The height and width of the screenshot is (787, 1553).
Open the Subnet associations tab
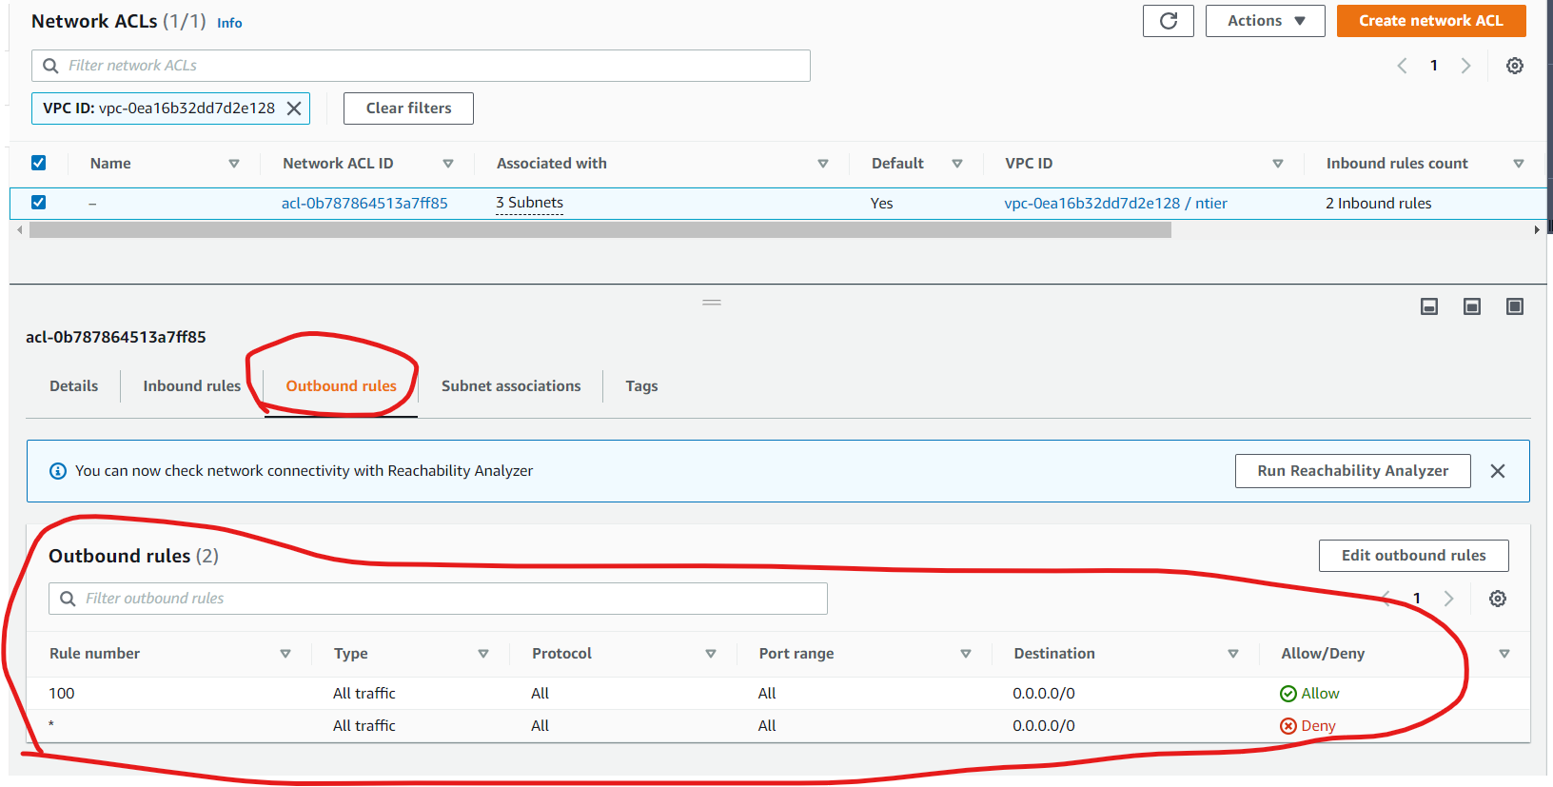tap(511, 386)
